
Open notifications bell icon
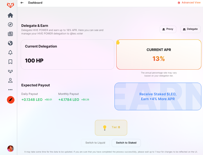[x=10, y=52]
